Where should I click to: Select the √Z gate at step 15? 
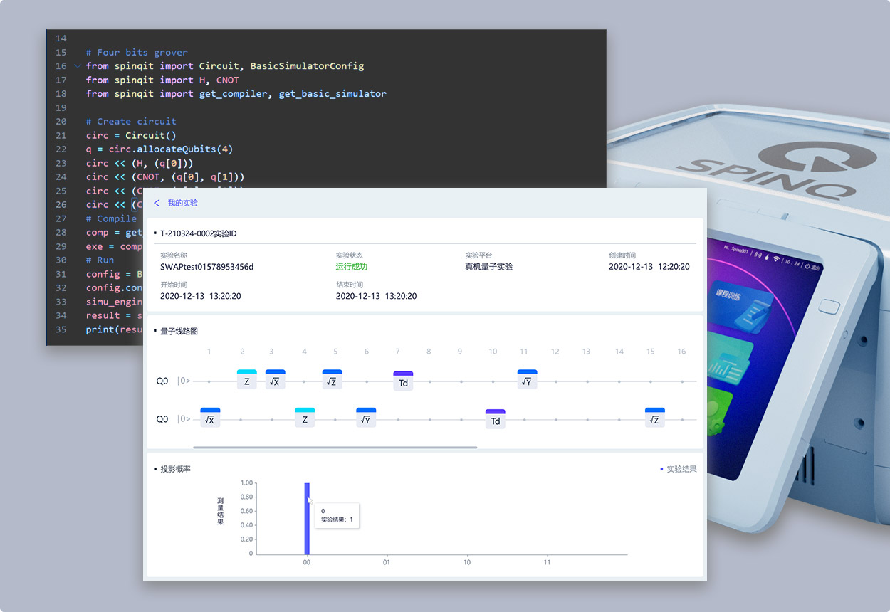pos(654,418)
